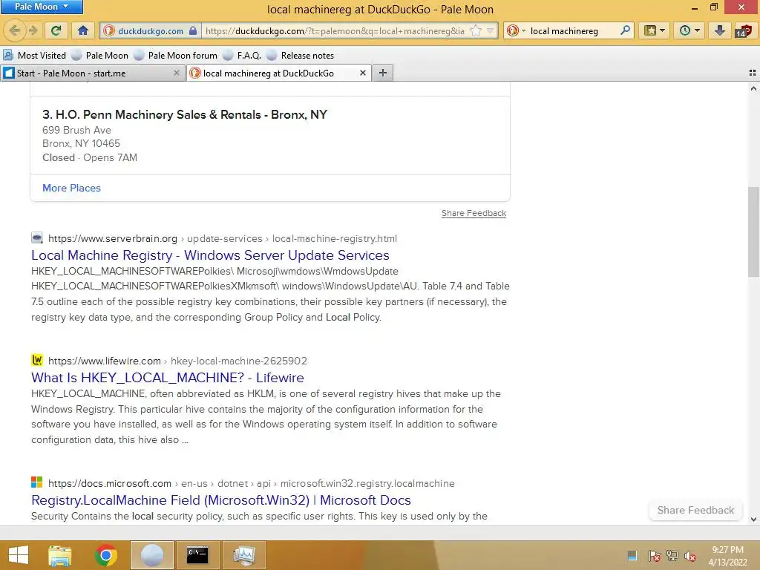760x570 pixels.
Task: Click the serverbrain result favicon
Action: point(37,238)
